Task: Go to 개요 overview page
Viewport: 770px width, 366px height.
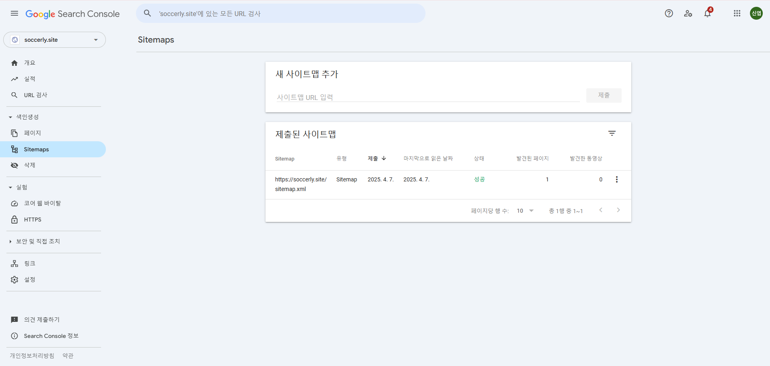Action: 53,63
